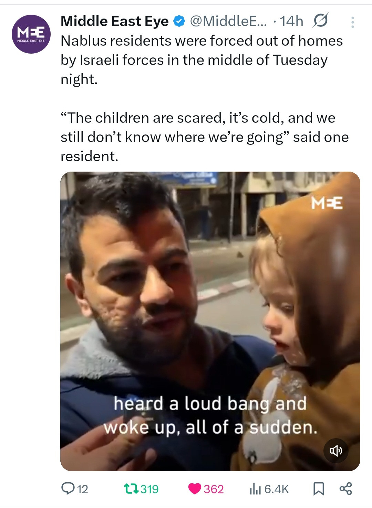Image resolution: width=372 pixels, height=508 pixels.
Task: Bookmark this post
Action: 319,489
